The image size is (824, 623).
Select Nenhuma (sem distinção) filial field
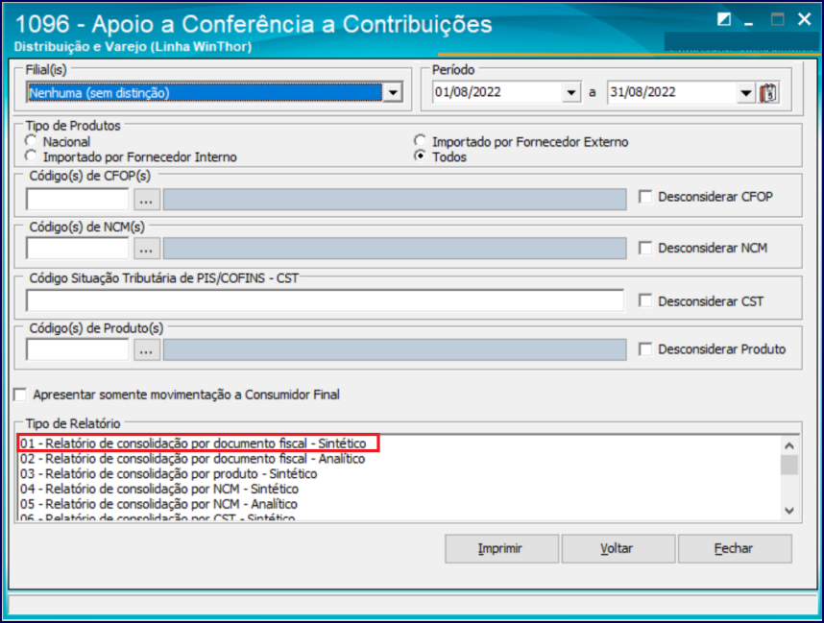pyautogui.click(x=205, y=93)
